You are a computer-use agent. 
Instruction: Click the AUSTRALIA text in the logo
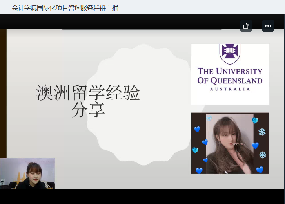pos(230,89)
